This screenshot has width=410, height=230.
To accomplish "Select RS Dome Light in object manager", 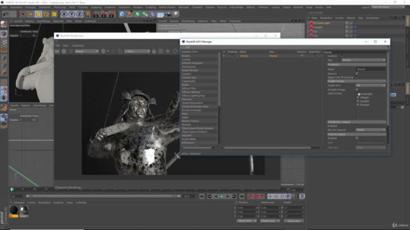I will coord(322,23).
